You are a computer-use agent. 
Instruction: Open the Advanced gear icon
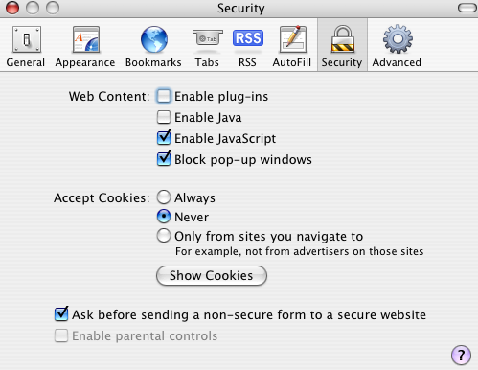(x=398, y=39)
